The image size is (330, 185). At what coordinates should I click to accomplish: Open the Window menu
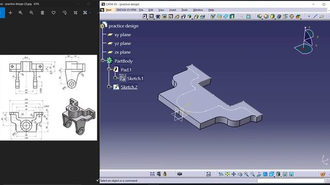click(x=198, y=10)
